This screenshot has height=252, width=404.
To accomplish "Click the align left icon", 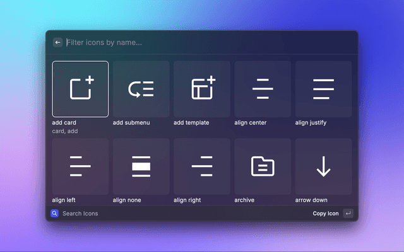I will 80,166.
